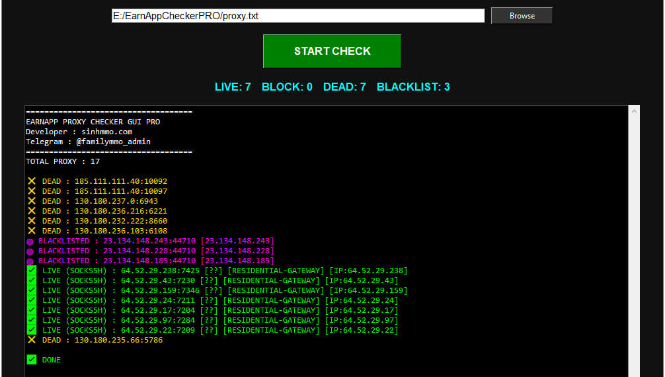The height and width of the screenshot is (377, 665).
Task: Click the DEAD: 7 counter
Action: (344, 87)
